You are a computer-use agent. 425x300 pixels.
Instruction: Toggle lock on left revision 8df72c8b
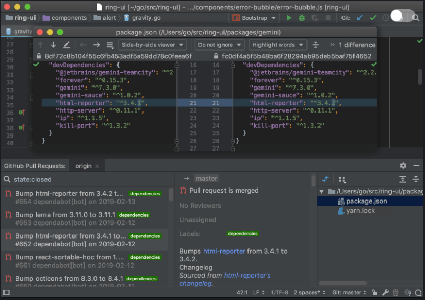pyautogui.click(x=39, y=56)
